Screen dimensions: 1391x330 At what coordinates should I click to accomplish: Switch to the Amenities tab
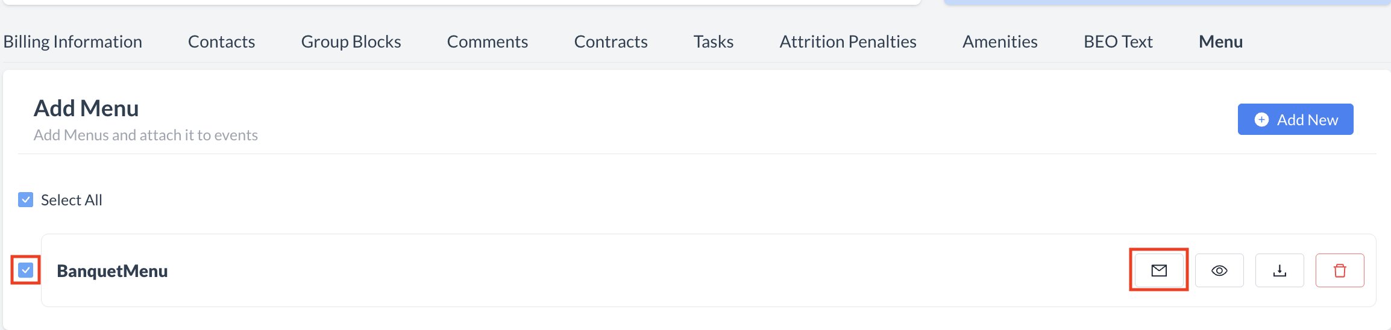click(x=1000, y=42)
